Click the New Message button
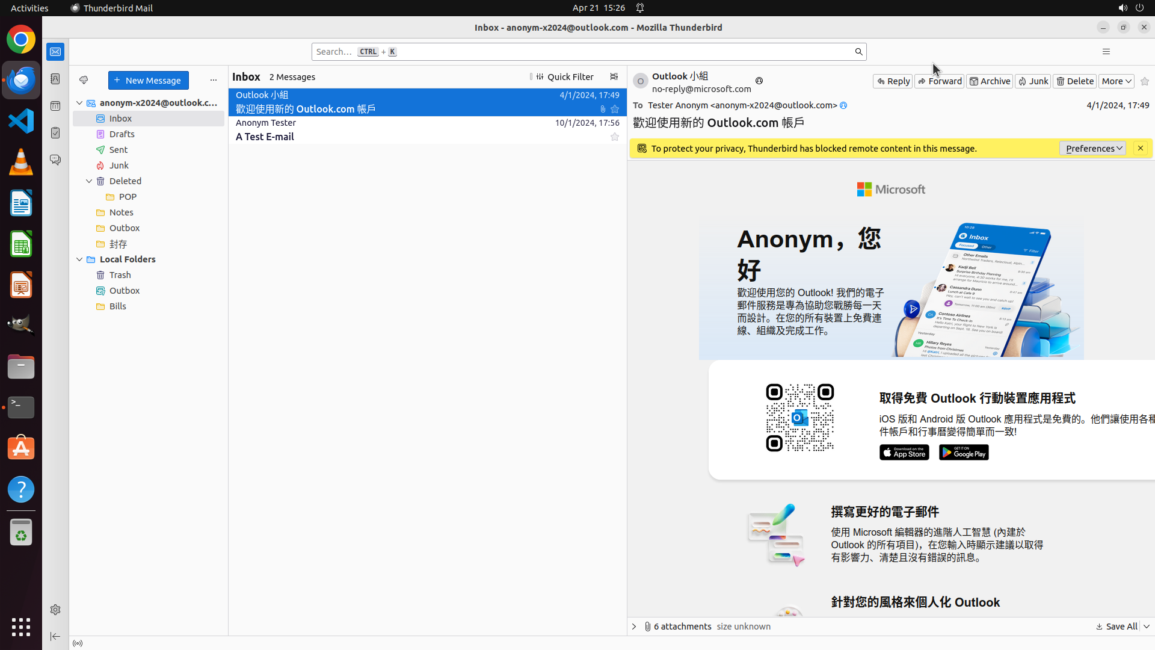The height and width of the screenshot is (650, 1155). [x=148, y=80]
